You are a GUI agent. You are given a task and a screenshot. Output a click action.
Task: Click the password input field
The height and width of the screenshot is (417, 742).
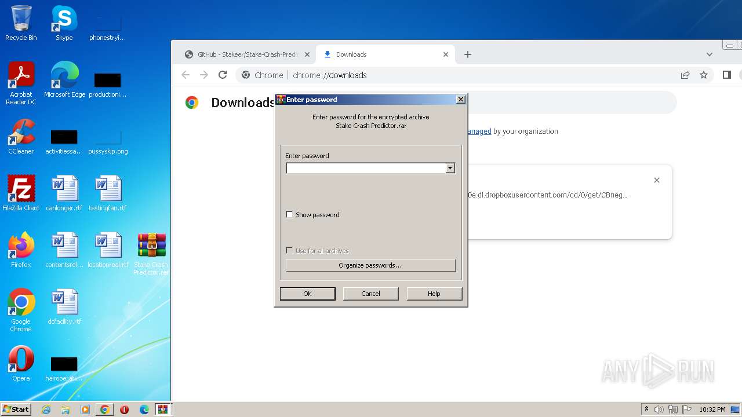pos(366,168)
